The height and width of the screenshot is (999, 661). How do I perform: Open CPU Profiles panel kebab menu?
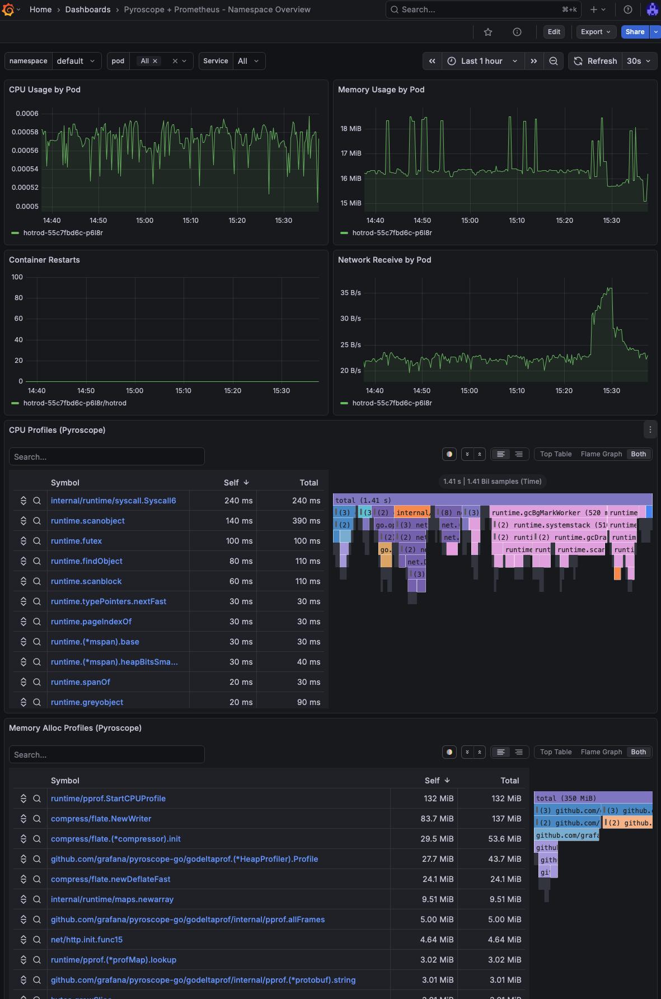point(650,430)
